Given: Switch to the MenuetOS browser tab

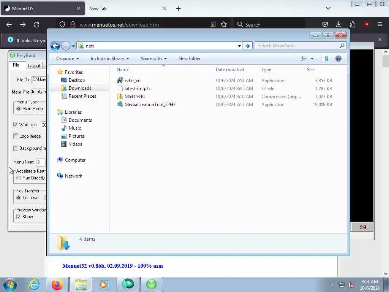Looking at the screenshot, I should click(x=42, y=8).
